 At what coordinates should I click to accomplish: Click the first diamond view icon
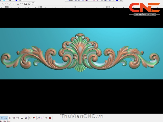(10, 118)
